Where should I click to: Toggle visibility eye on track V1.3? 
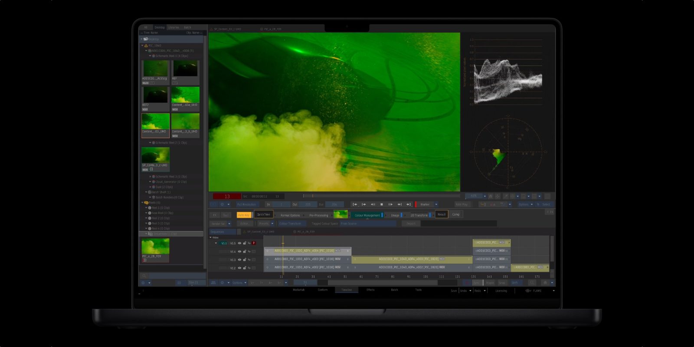pos(239,260)
